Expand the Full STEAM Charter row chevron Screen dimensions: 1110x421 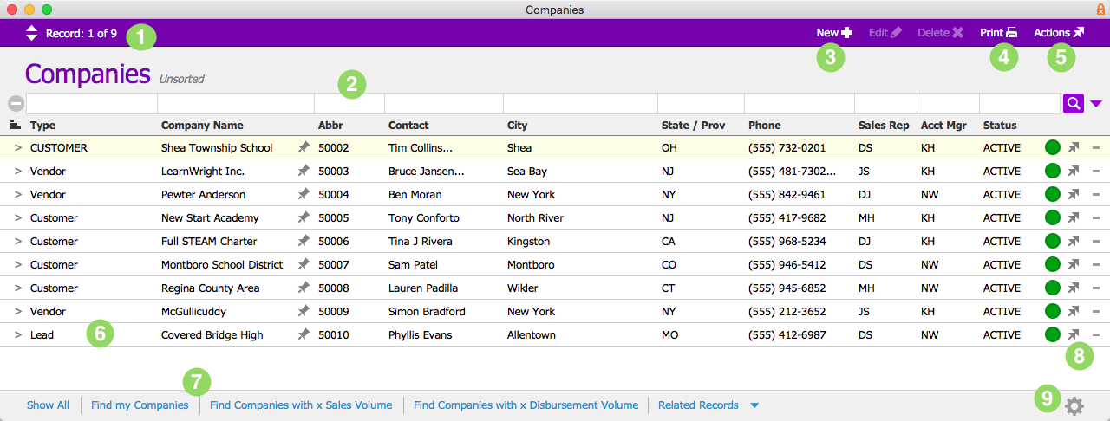pos(18,241)
